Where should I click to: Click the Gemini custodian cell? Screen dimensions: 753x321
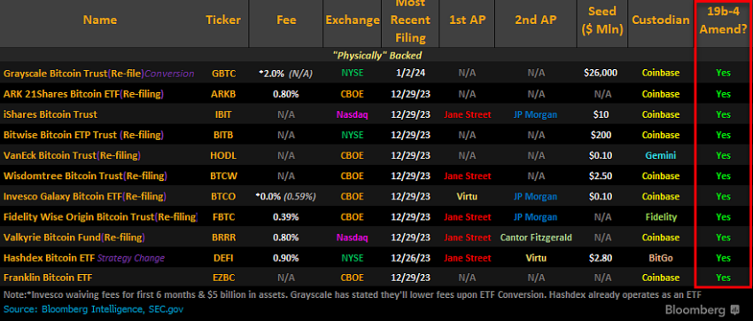(x=660, y=155)
